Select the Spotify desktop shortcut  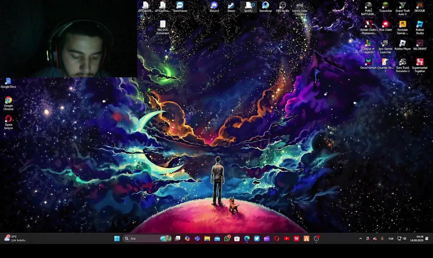[x=248, y=7]
